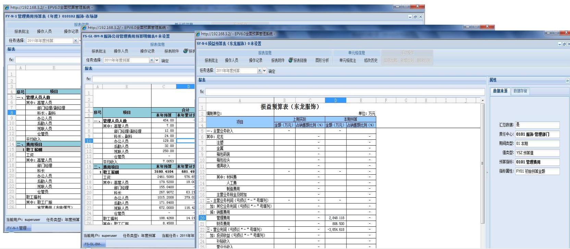570x249 pixels.
Task: Switch to the 数据来源 tab
Action: pos(500,91)
